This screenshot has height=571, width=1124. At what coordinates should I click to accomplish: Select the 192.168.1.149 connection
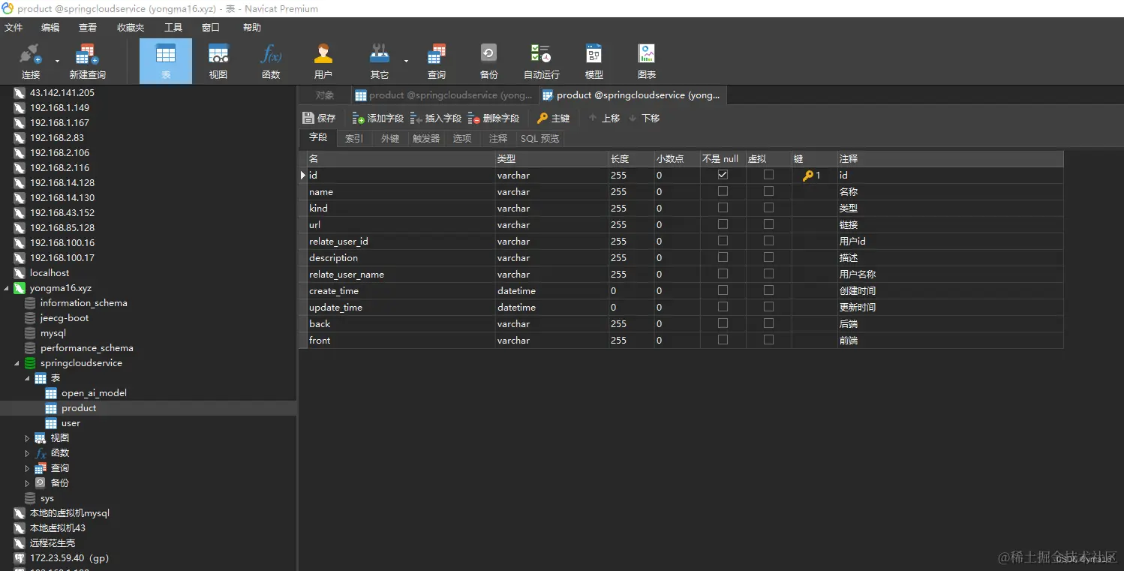59,108
